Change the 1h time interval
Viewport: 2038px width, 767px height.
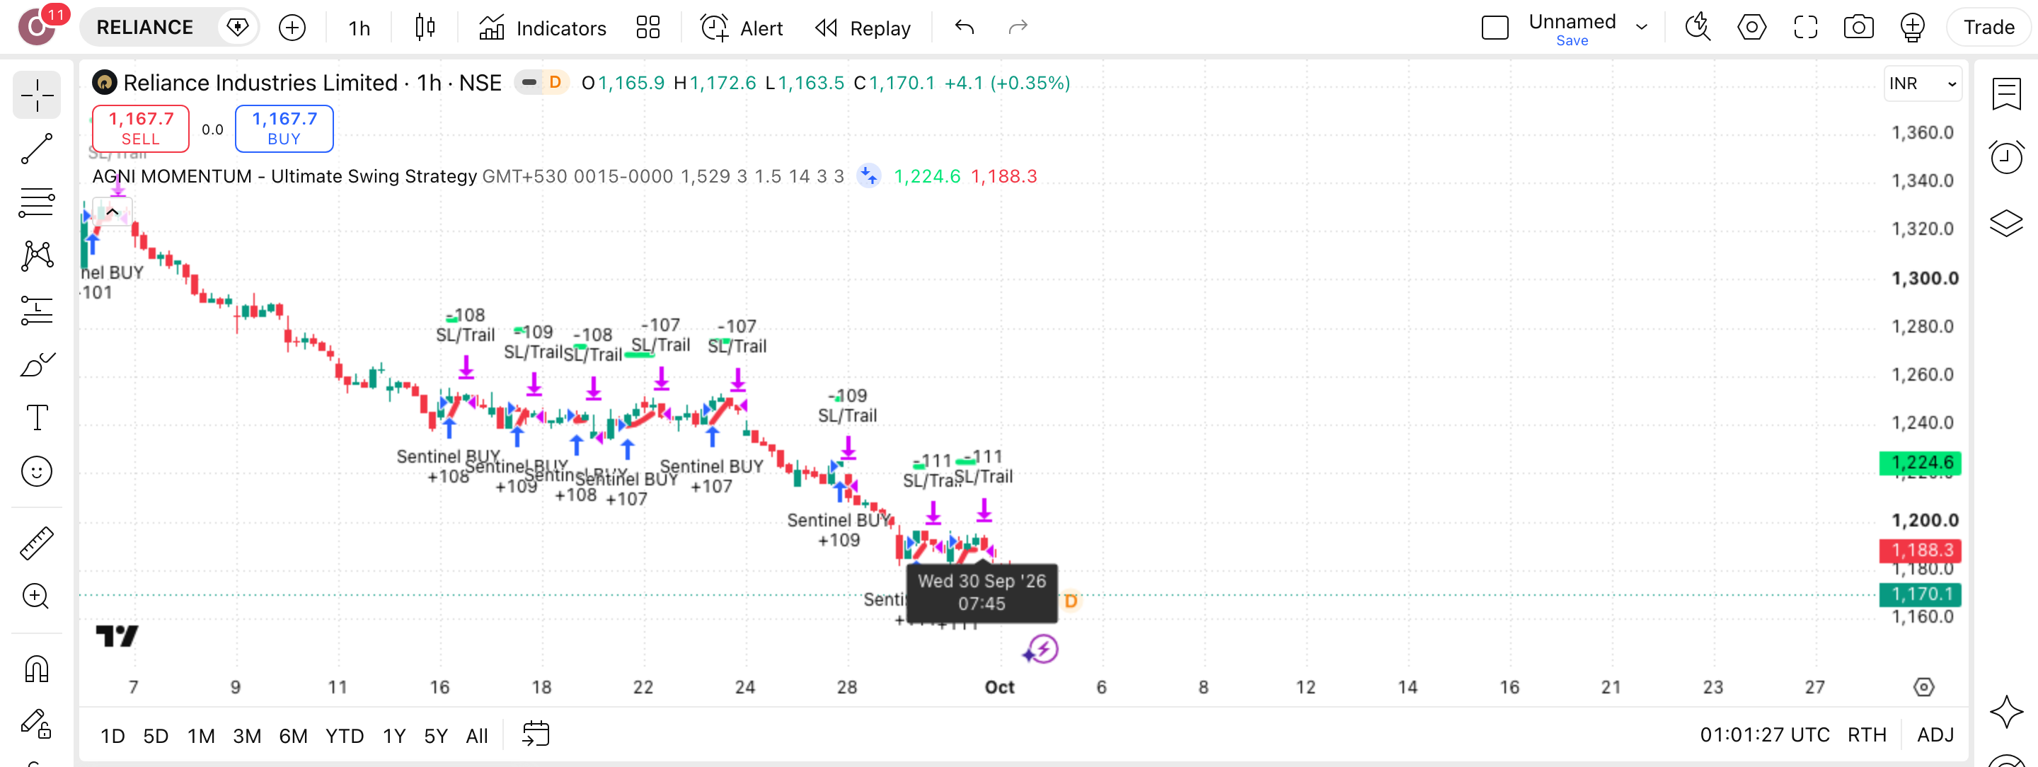[x=359, y=28]
